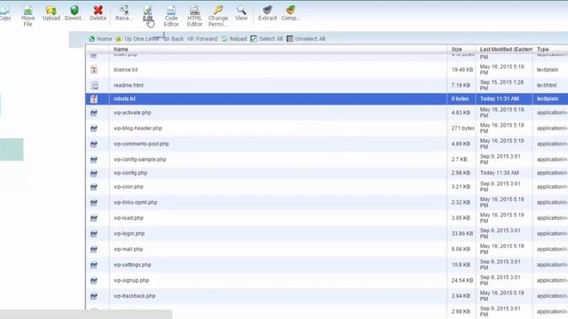
Task: Click the text/html type of readme.html
Action: coord(547,85)
